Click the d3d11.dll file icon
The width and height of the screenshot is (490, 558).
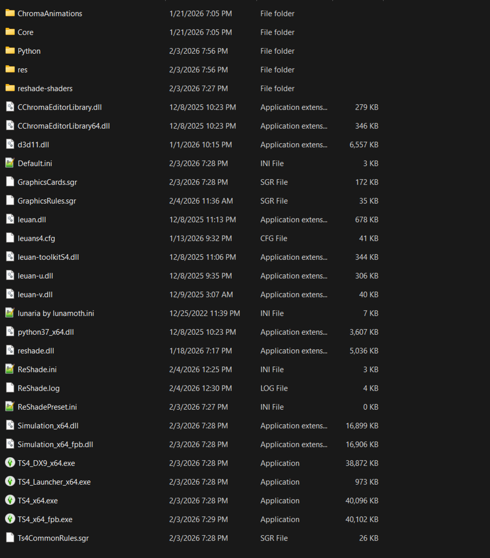pyautogui.click(x=10, y=145)
